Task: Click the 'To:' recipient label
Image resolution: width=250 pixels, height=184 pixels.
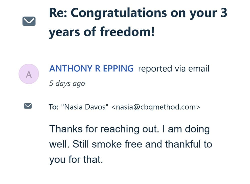Action: pos(54,107)
